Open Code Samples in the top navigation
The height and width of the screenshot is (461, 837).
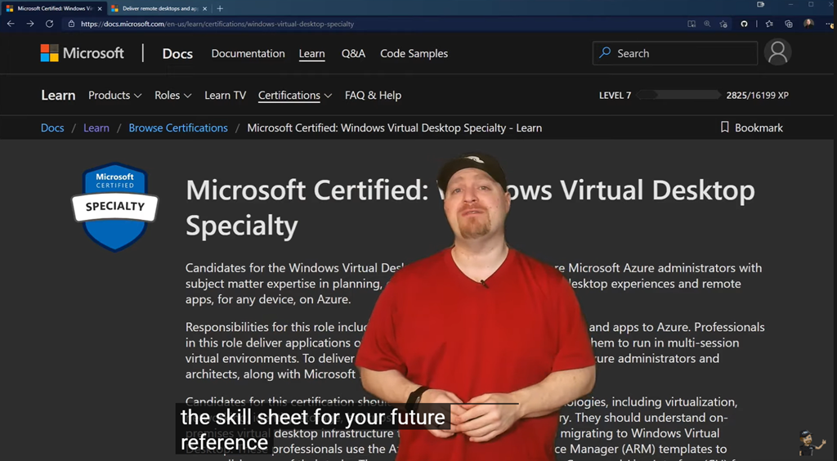tap(414, 53)
